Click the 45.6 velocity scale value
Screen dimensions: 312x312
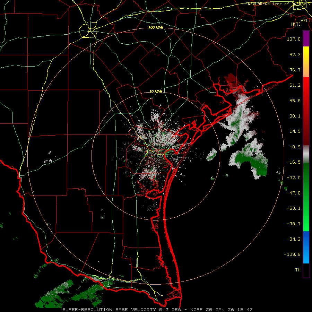(x=295, y=101)
